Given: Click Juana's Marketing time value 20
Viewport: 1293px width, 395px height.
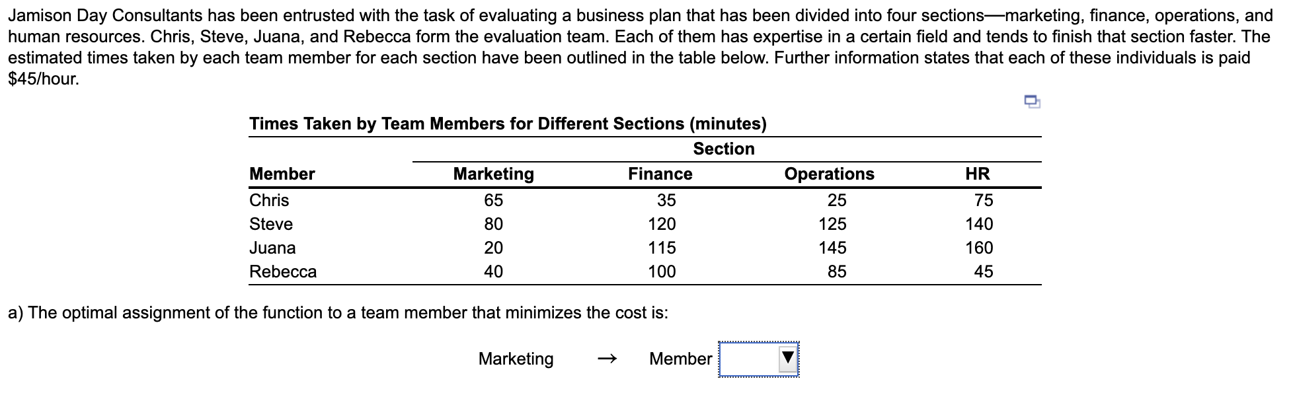Looking at the screenshot, I should [x=492, y=248].
